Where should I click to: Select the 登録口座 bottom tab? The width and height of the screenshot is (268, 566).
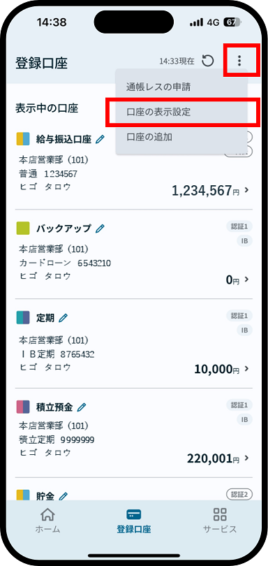[134, 520]
